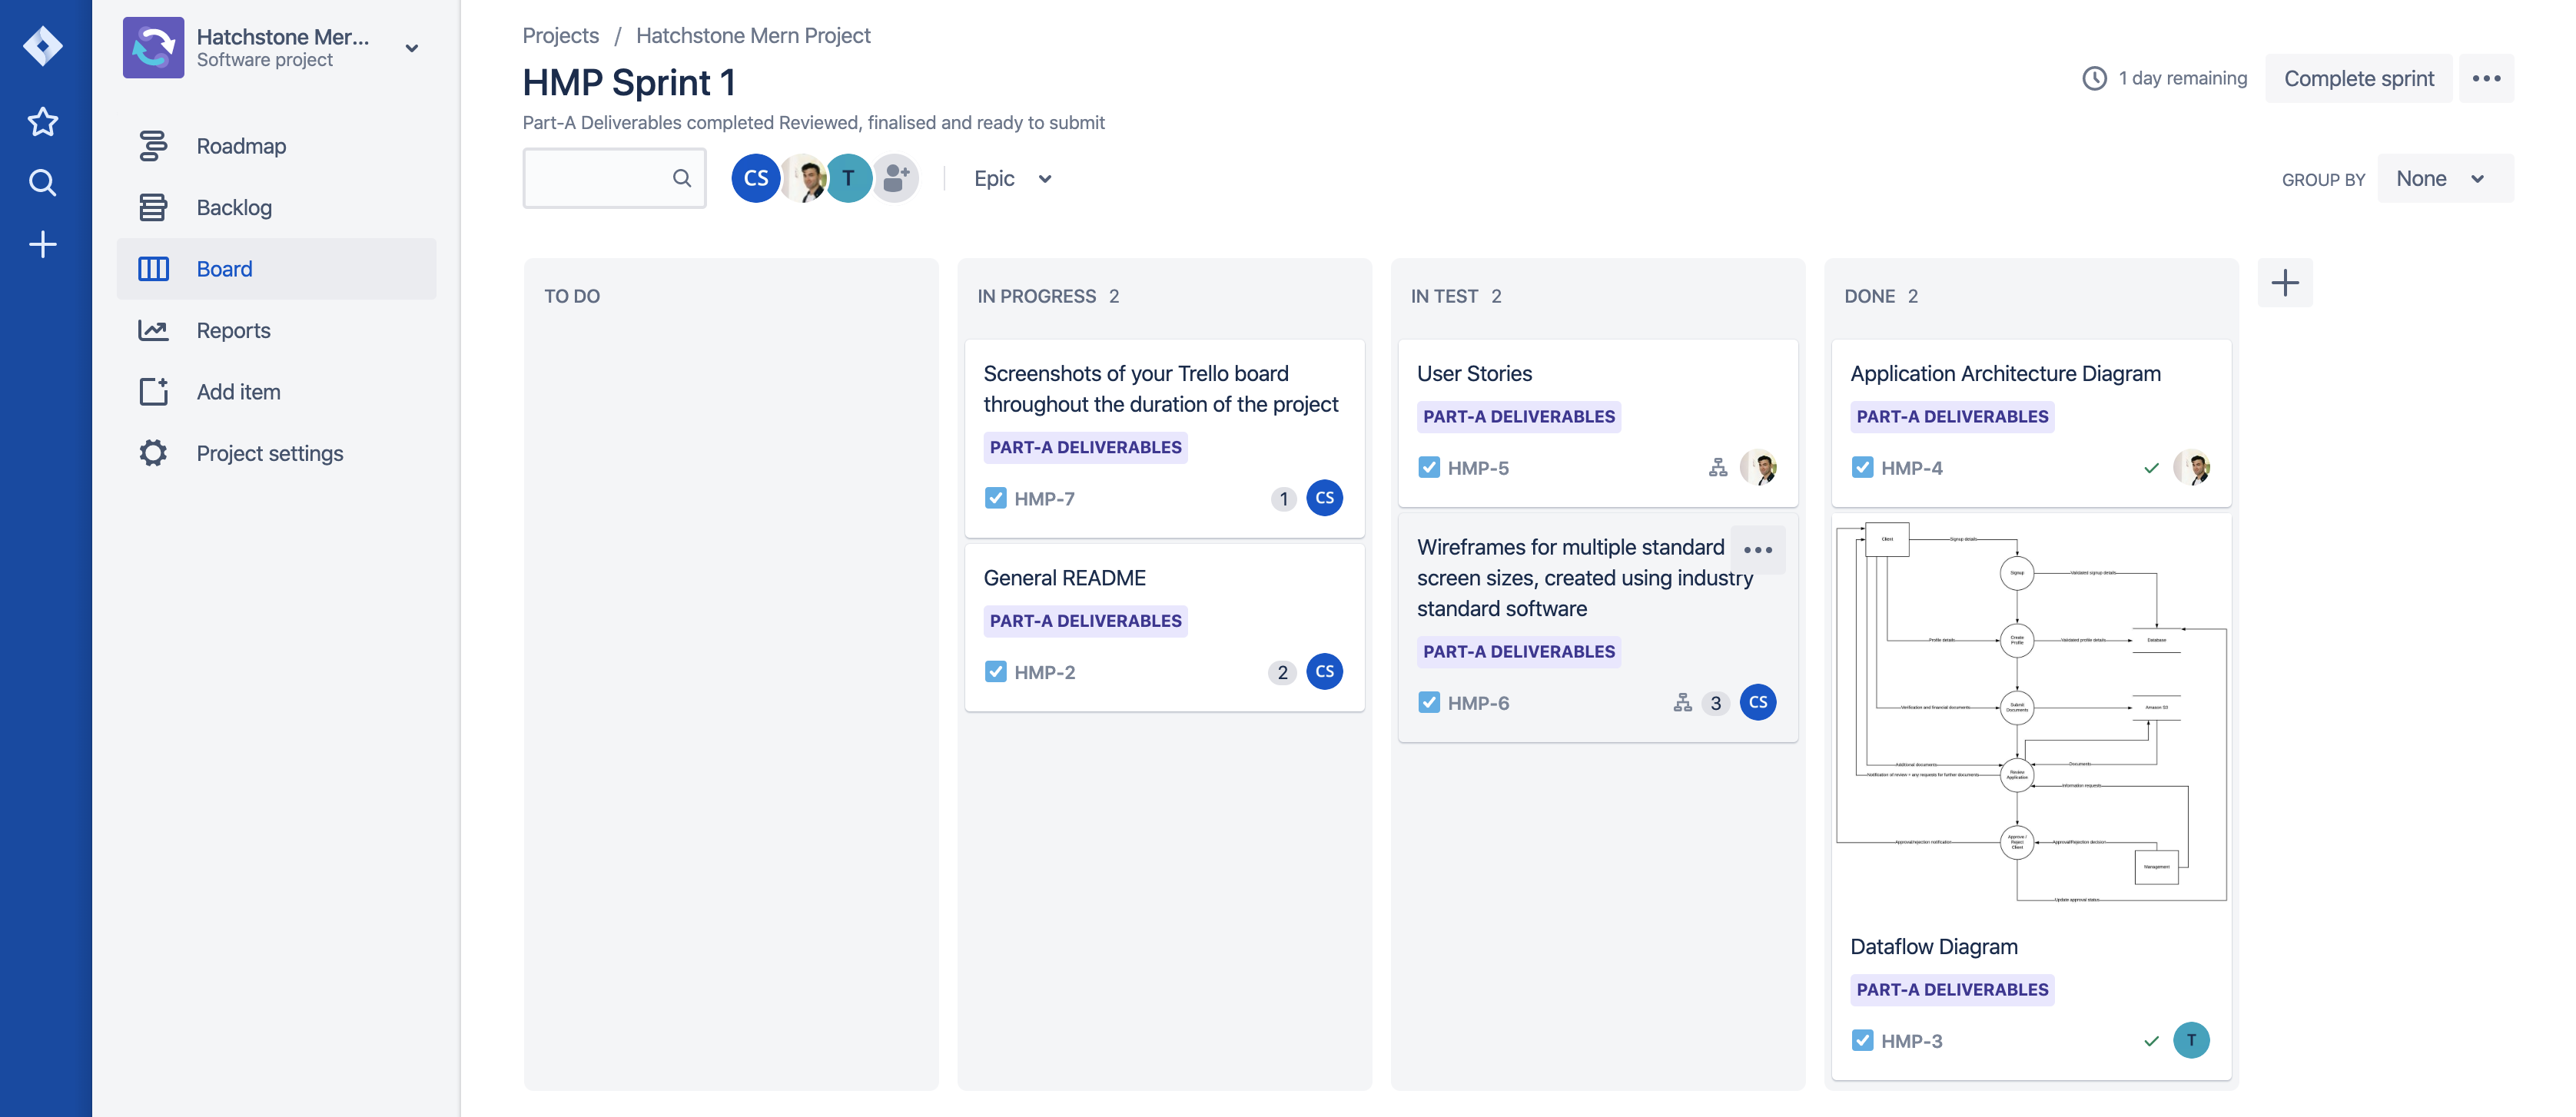Go to Backlog in the sidebar
Screen dimensions: 2576x1117
pos(234,208)
